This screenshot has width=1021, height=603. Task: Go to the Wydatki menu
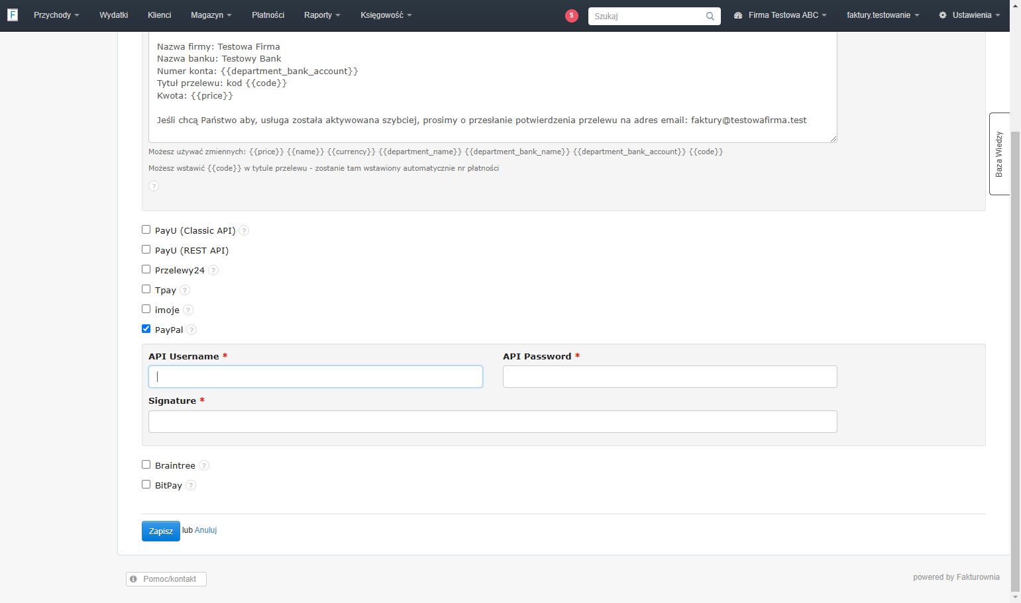[114, 15]
